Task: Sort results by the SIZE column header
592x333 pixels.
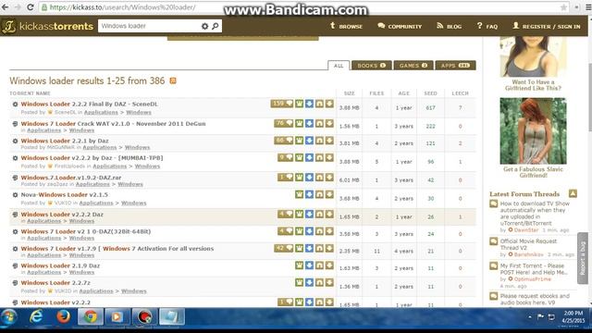Action: [x=350, y=93]
